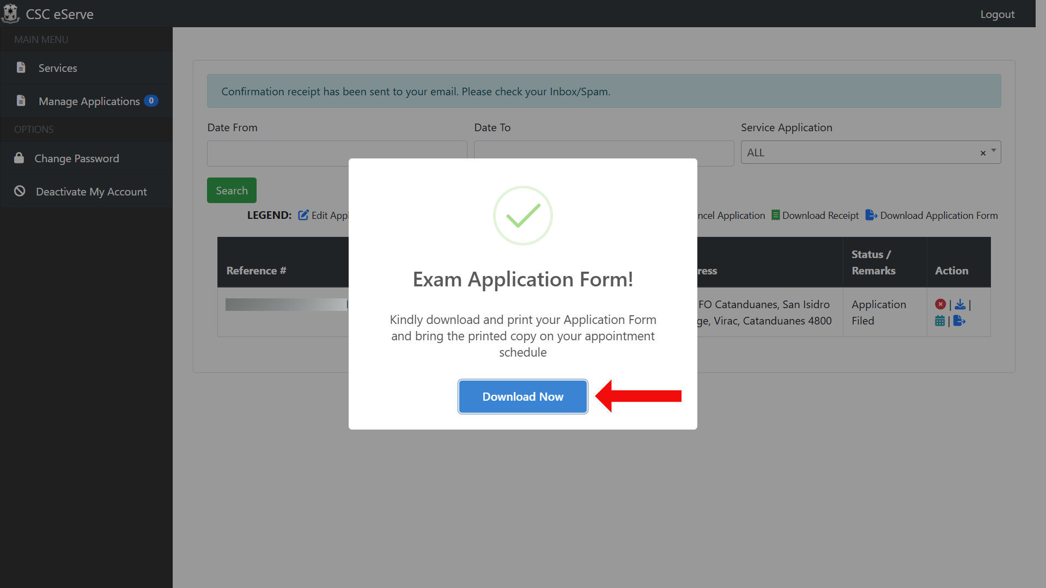Click the download receipt icon in Action column
The image size is (1046, 588).
960,304
